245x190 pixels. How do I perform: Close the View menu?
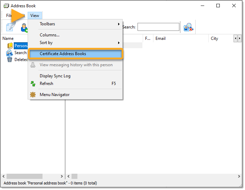[35, 16]
